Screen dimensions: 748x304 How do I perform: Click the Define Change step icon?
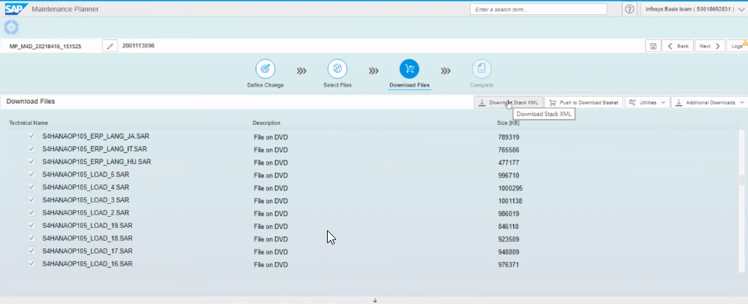point(265,69)
